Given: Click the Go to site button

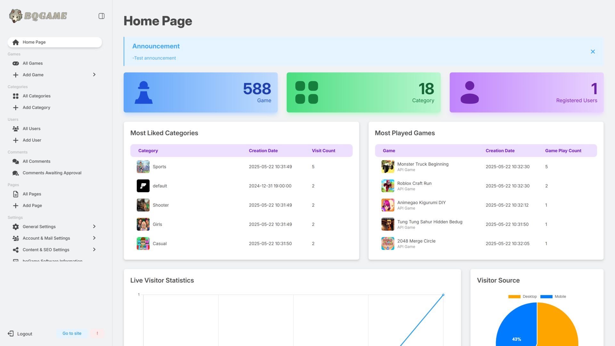Looking at the screenshot, I should [72, 334].
